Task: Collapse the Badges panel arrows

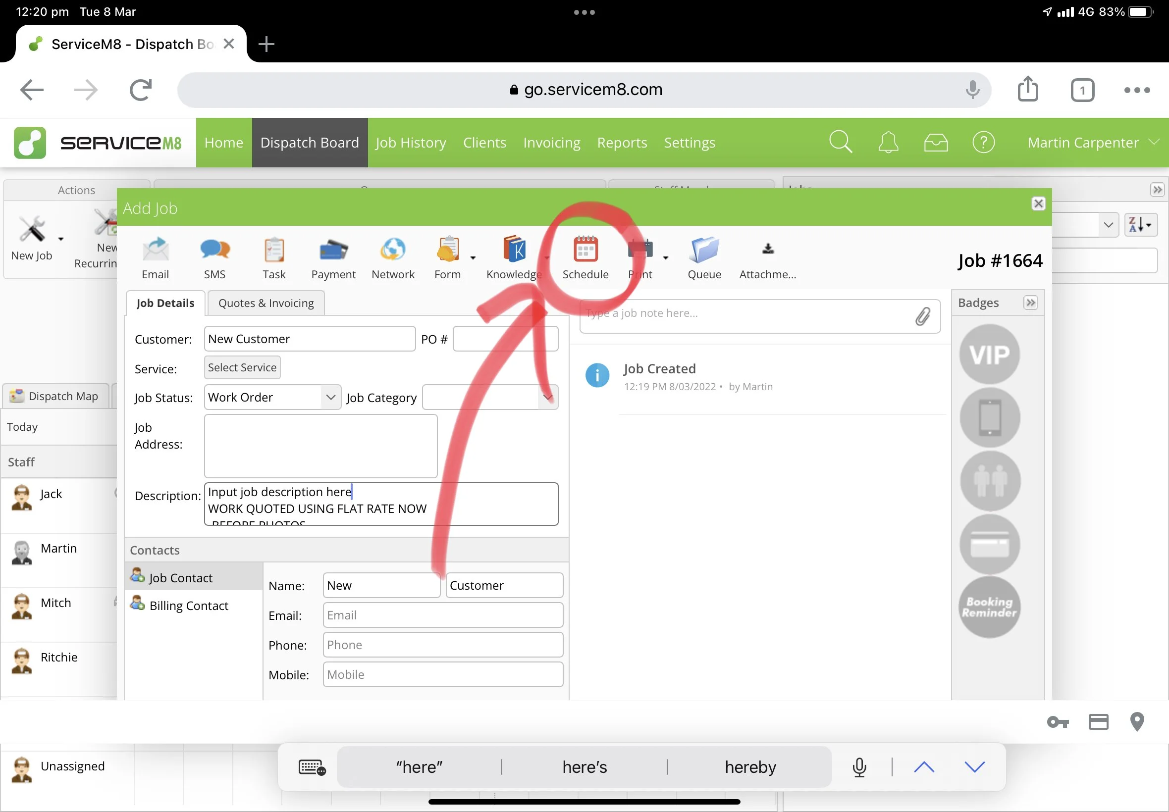Action: (x=1030, y=303)
